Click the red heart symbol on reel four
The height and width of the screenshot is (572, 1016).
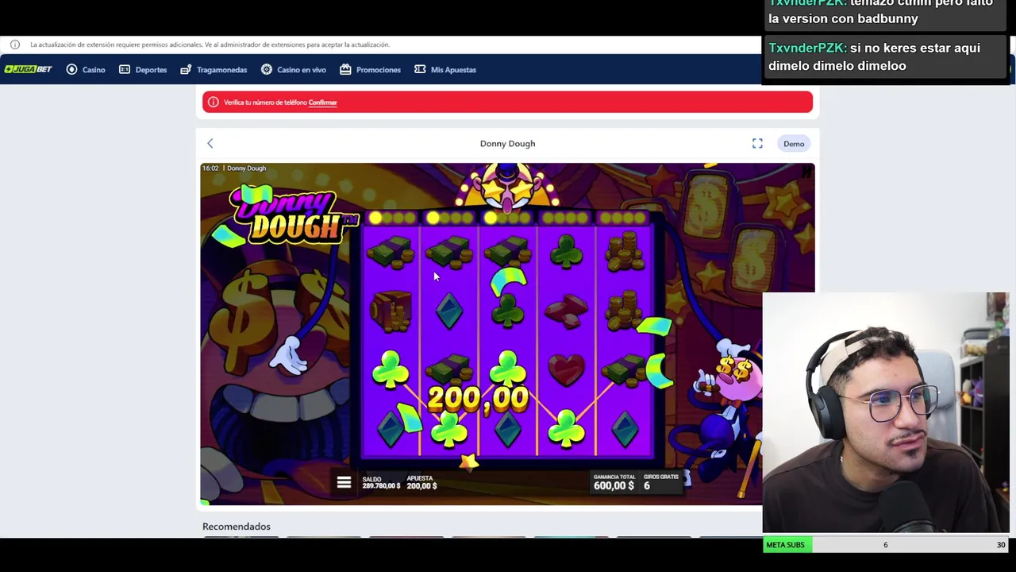[566, 369]
